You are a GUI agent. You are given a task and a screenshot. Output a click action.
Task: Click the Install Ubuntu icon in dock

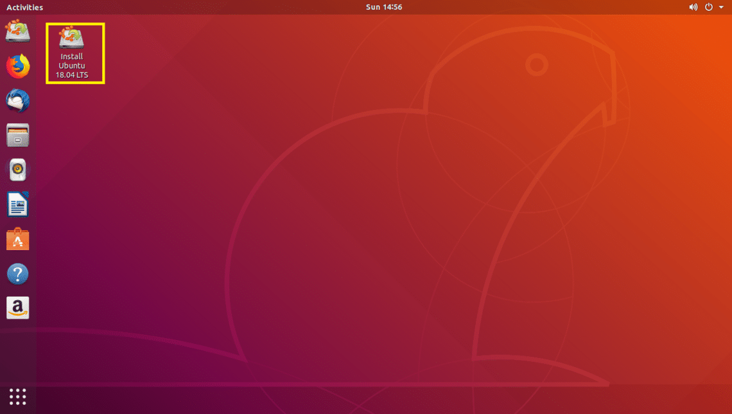point(18,32)
